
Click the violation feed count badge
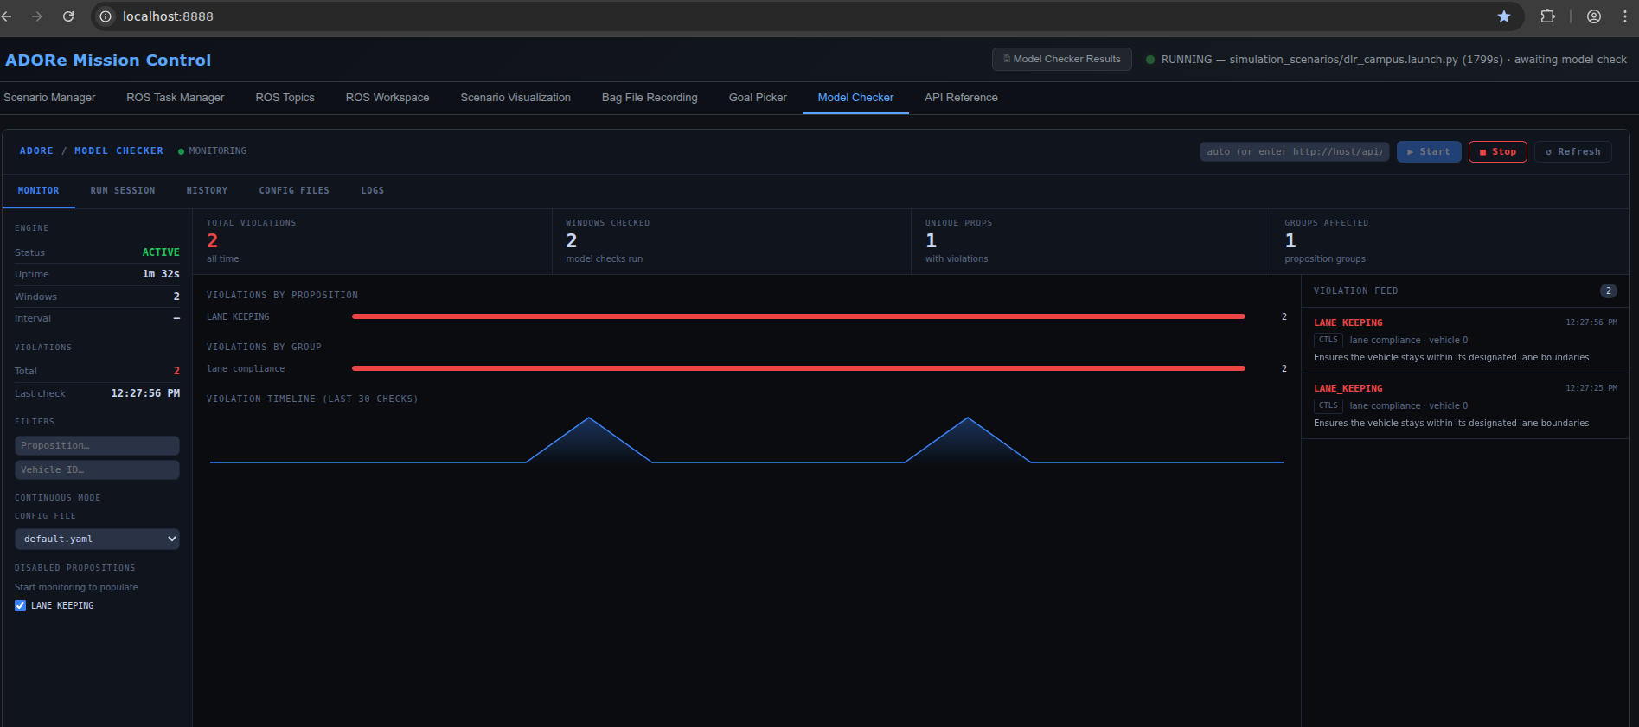point(1608,291)
